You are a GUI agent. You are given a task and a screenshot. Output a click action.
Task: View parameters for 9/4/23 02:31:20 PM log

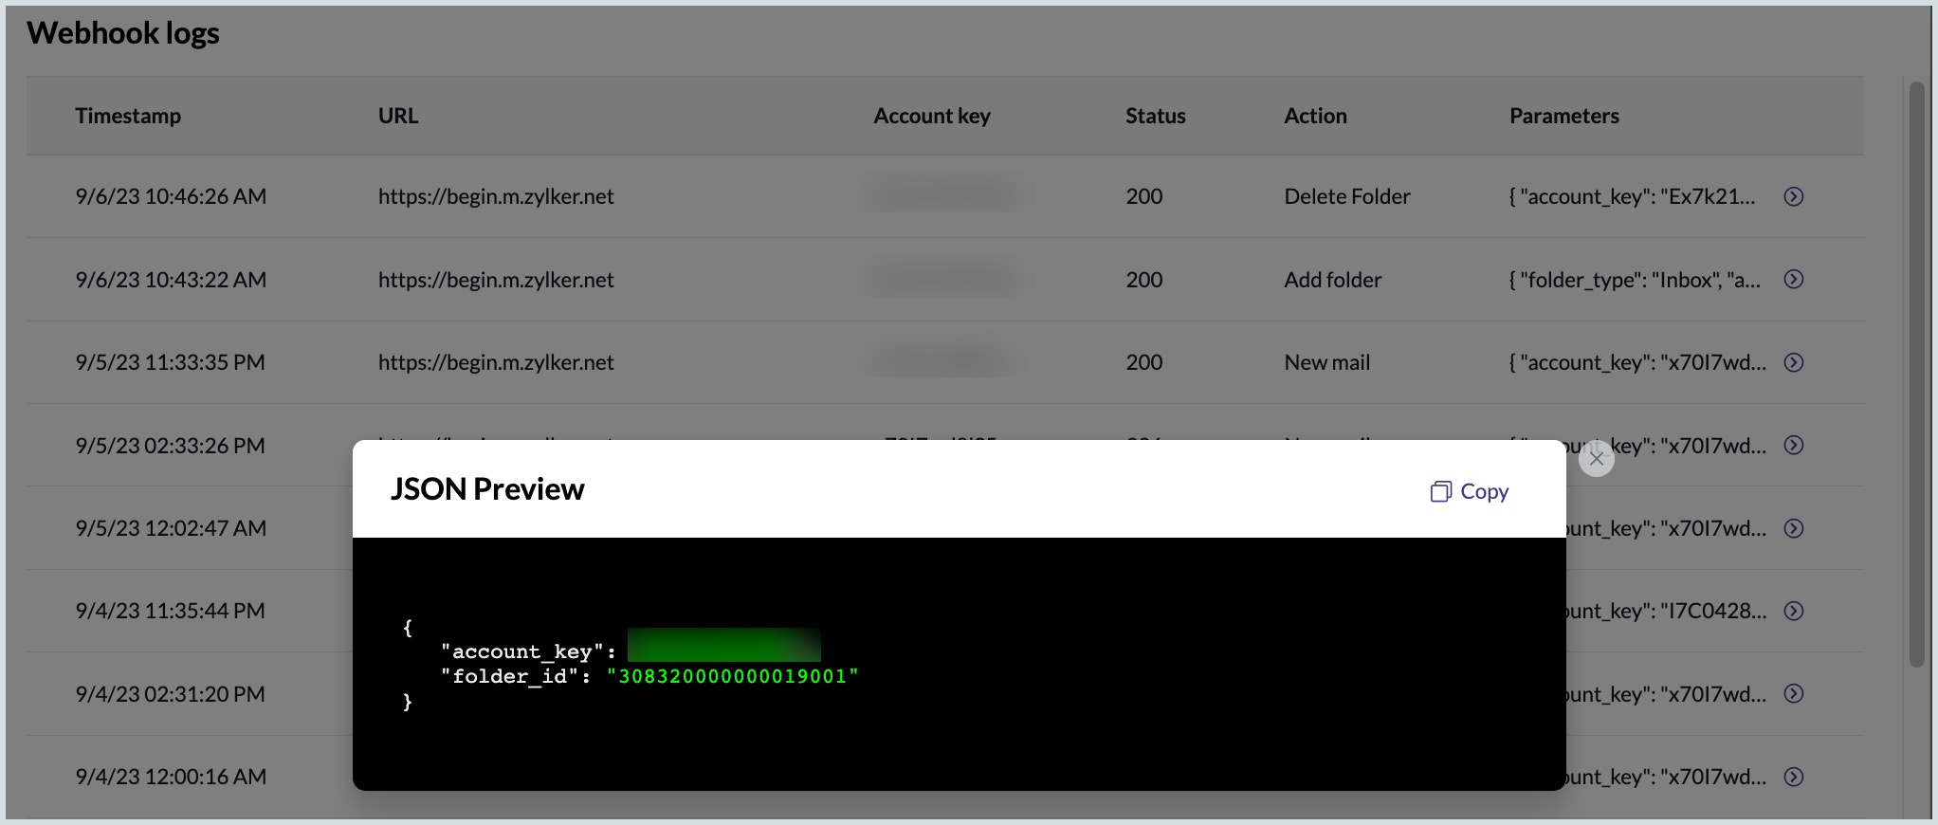point(1794,693)
